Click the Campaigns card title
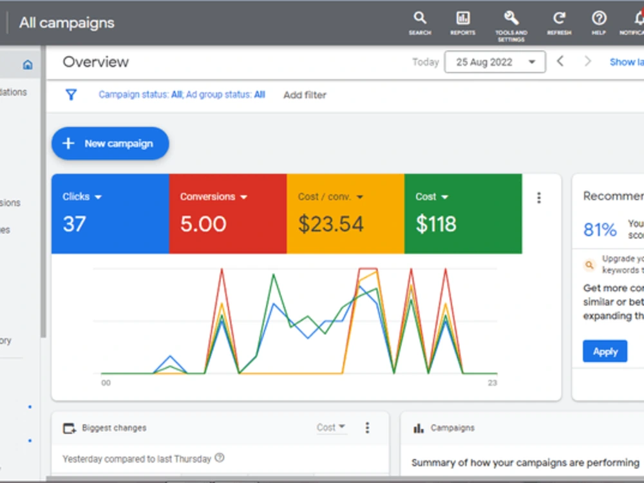Image resolution: width=644 pixels, height=483 pixels. click(452, 428)
